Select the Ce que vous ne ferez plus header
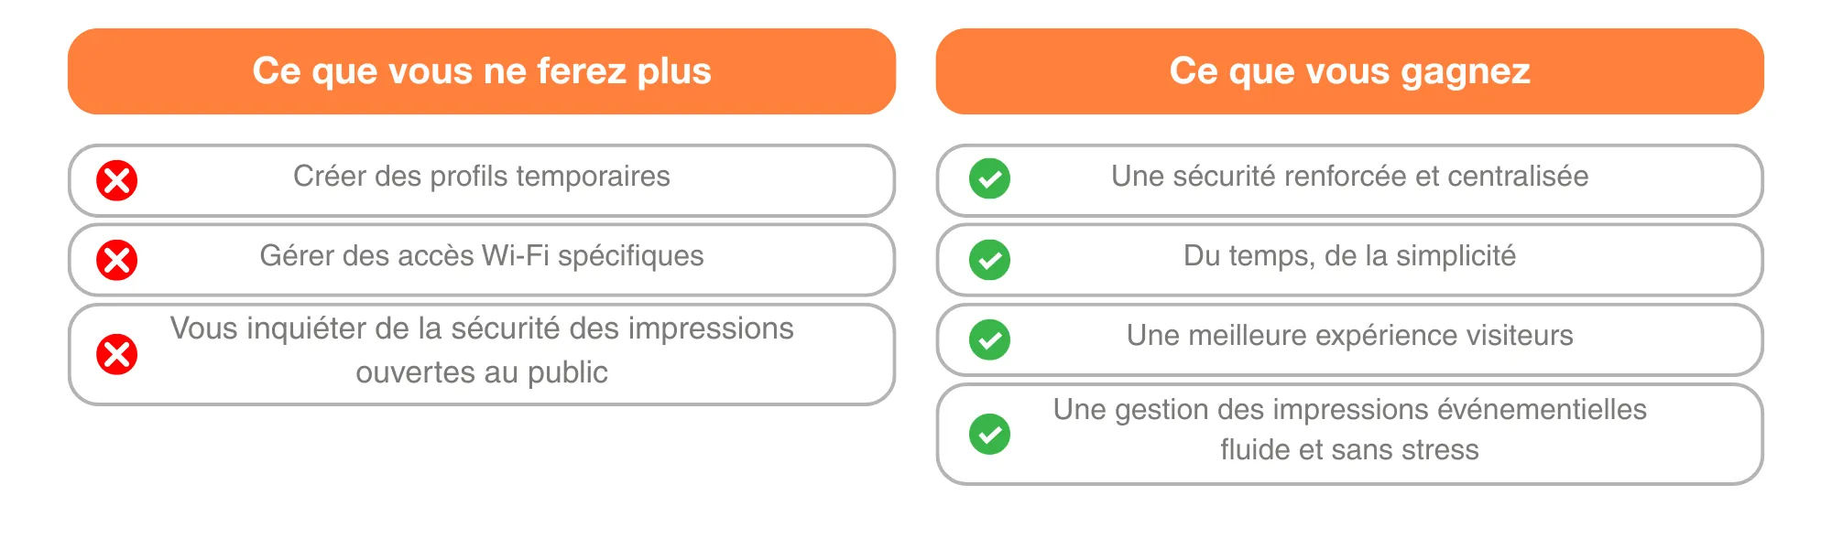This screenshot has width=1832, height=549. pyautogui.click(x=482, y=71)
